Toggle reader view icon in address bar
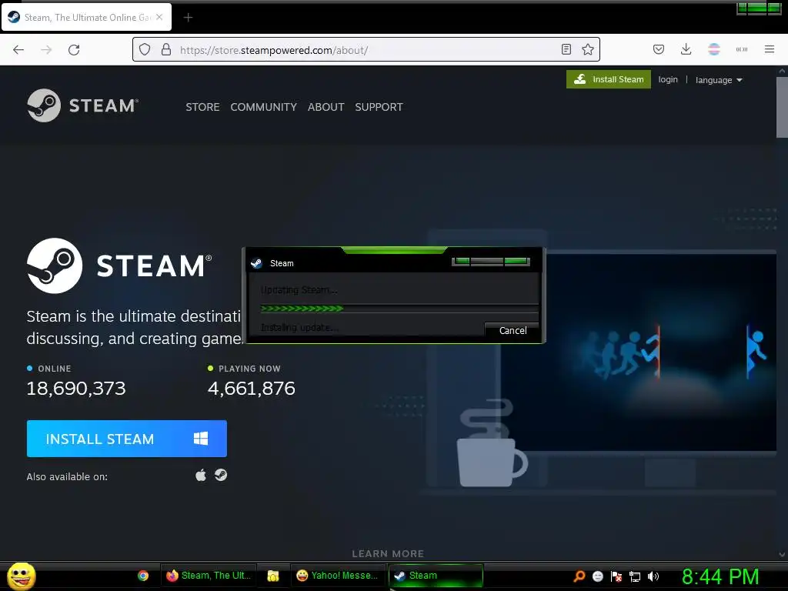Image resolution: width=788 pixels, height=591 pixels. pos(566,49)
